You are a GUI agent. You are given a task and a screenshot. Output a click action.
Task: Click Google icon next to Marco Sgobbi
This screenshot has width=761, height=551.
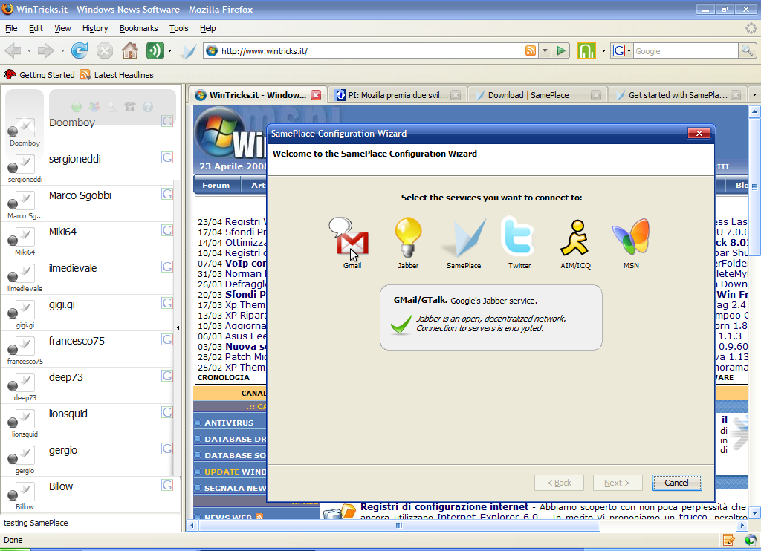[167, 194]
